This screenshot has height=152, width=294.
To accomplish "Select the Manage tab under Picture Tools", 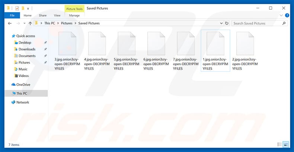I will (x=74, y=16).
